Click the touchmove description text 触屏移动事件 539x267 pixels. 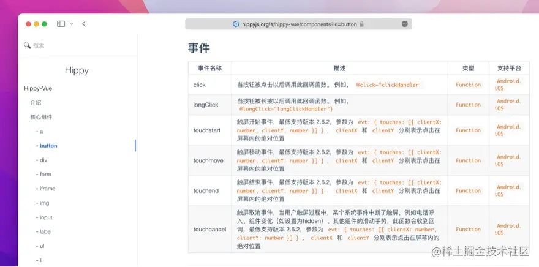pyautogui.click(x=255, y=152)
